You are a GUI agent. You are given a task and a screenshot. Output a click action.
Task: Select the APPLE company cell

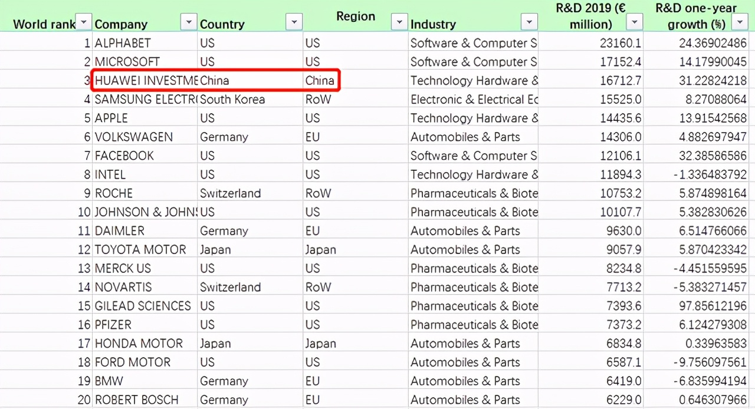pyautogui.click(x=145, y=118)
